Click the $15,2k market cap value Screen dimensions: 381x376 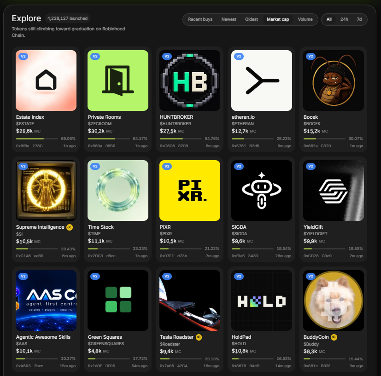pos(312,131)
